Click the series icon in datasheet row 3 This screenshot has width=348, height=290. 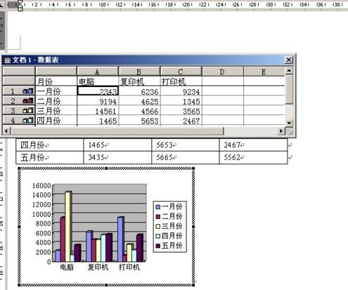pos(28,110)
